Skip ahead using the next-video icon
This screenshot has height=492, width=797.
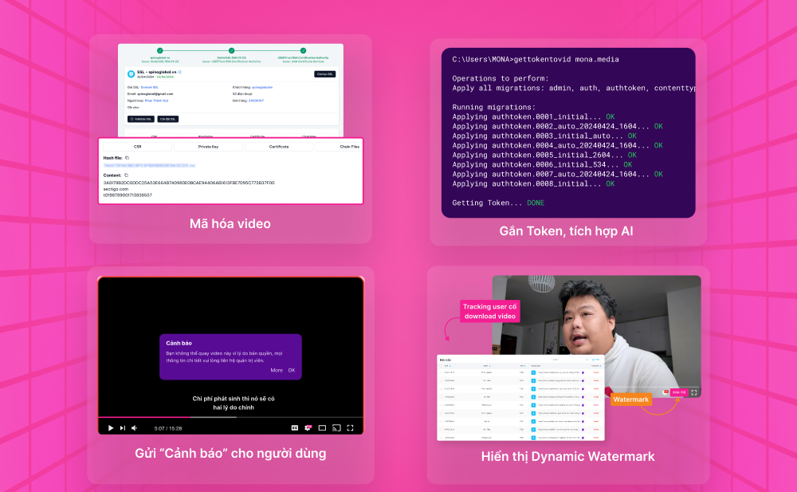pyautogui.click(x=123, y=427)
